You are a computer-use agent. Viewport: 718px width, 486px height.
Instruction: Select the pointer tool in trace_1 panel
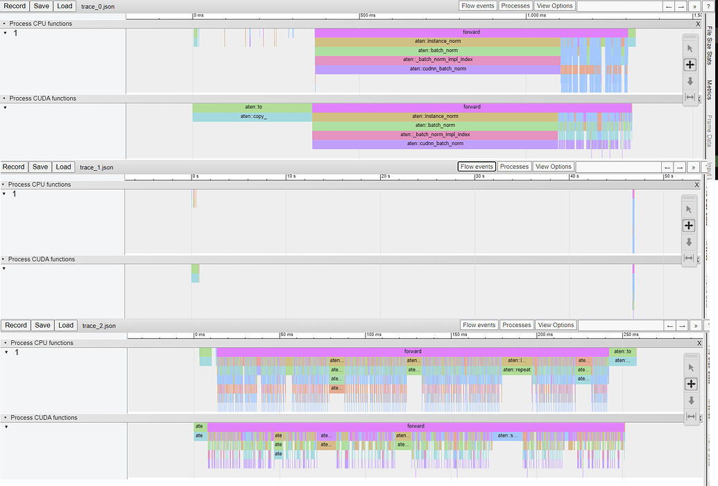(x=688, y=209)
